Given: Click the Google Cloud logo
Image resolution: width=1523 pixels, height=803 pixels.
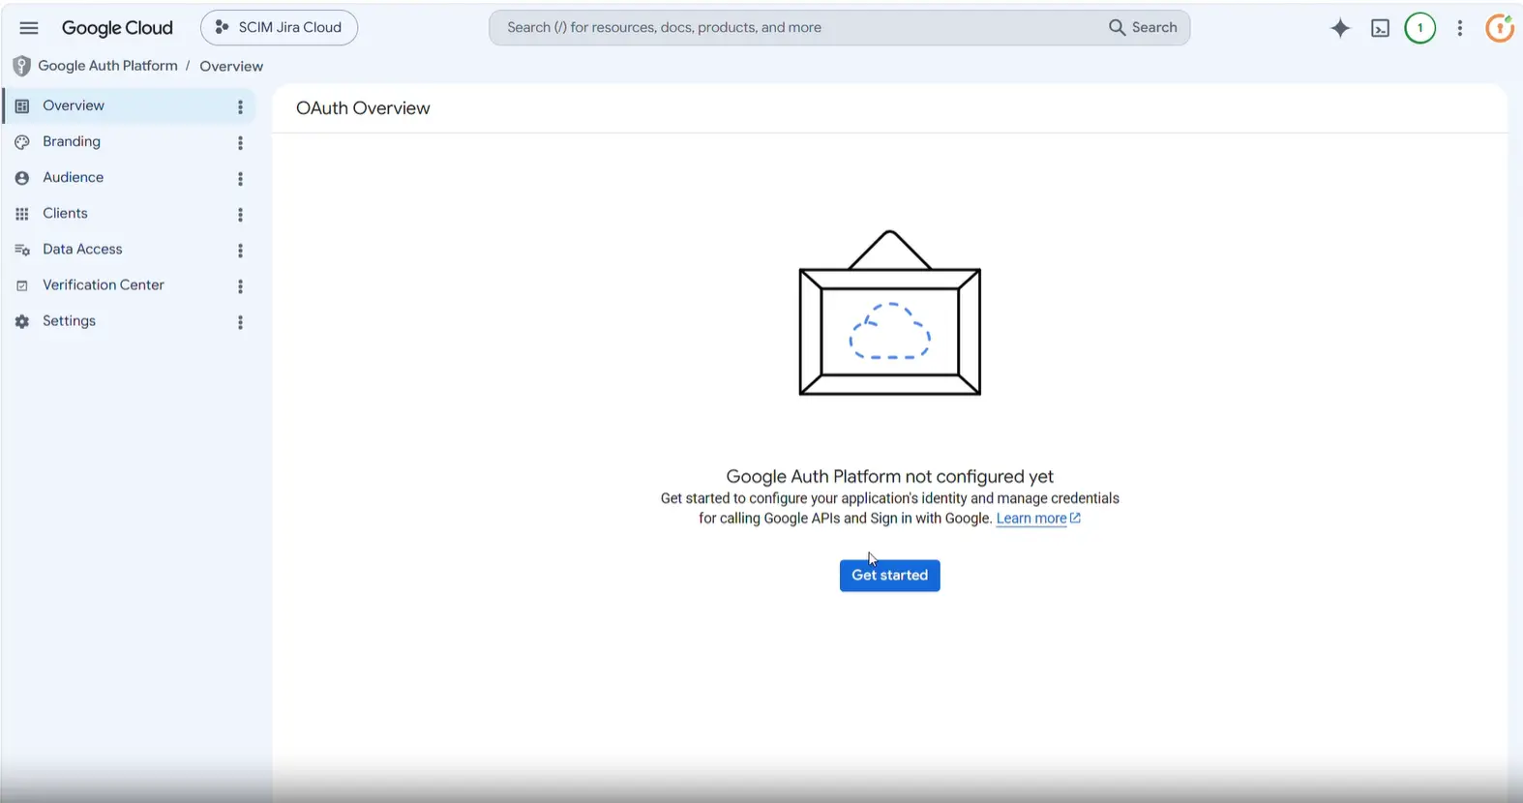Looking at the screenshot, I should click(x=117, y=28).
